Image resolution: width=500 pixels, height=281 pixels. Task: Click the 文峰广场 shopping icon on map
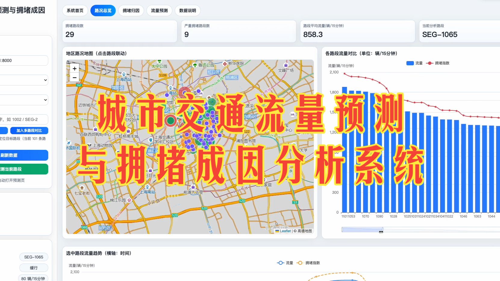pyautogui.click(x=286, y=65)
